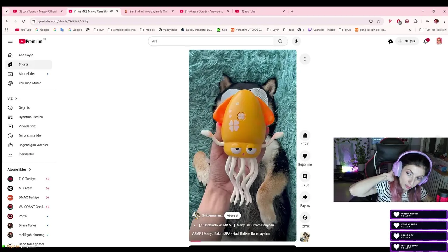
Task: Open Oynatma listeleri
Action: [x=28, y=117]
